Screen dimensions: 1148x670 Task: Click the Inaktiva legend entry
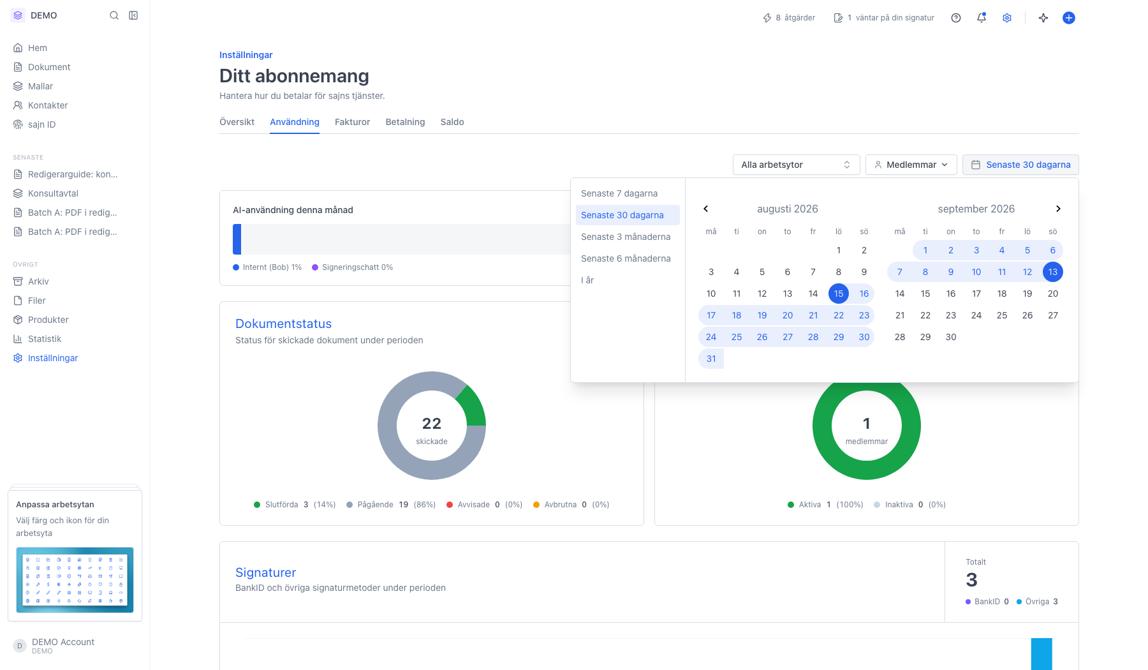click(x=909, y=505)
